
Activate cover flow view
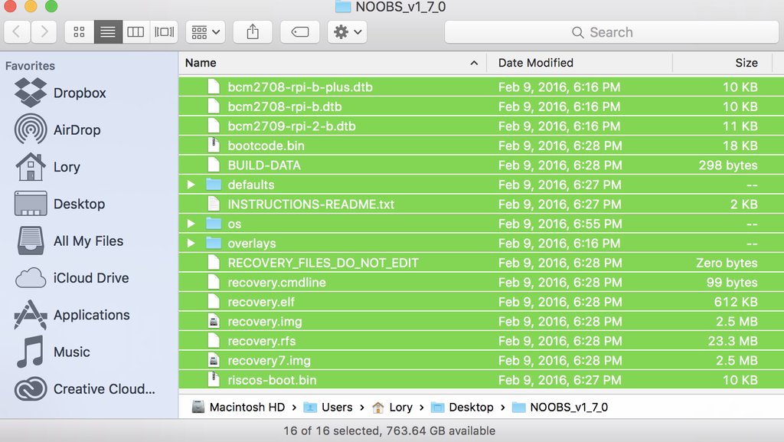(x=162, y=31)
